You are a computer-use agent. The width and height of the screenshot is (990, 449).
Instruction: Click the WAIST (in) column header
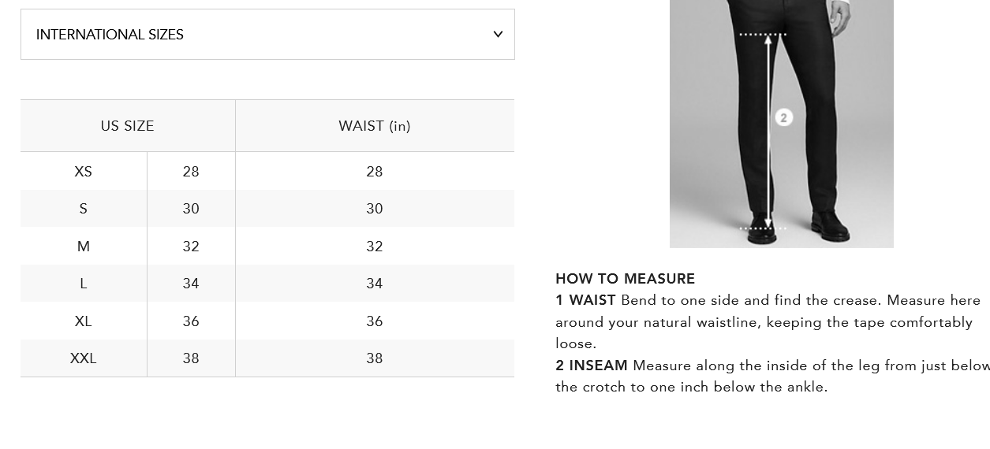click(x=375, y=126)
